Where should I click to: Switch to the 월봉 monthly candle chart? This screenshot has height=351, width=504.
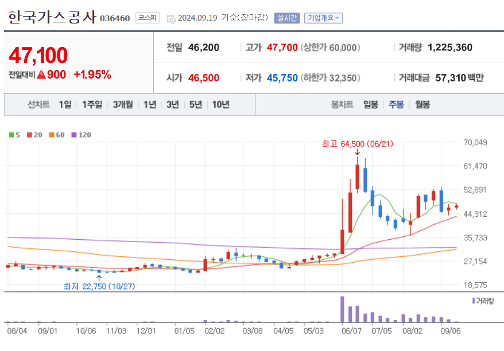422,104
